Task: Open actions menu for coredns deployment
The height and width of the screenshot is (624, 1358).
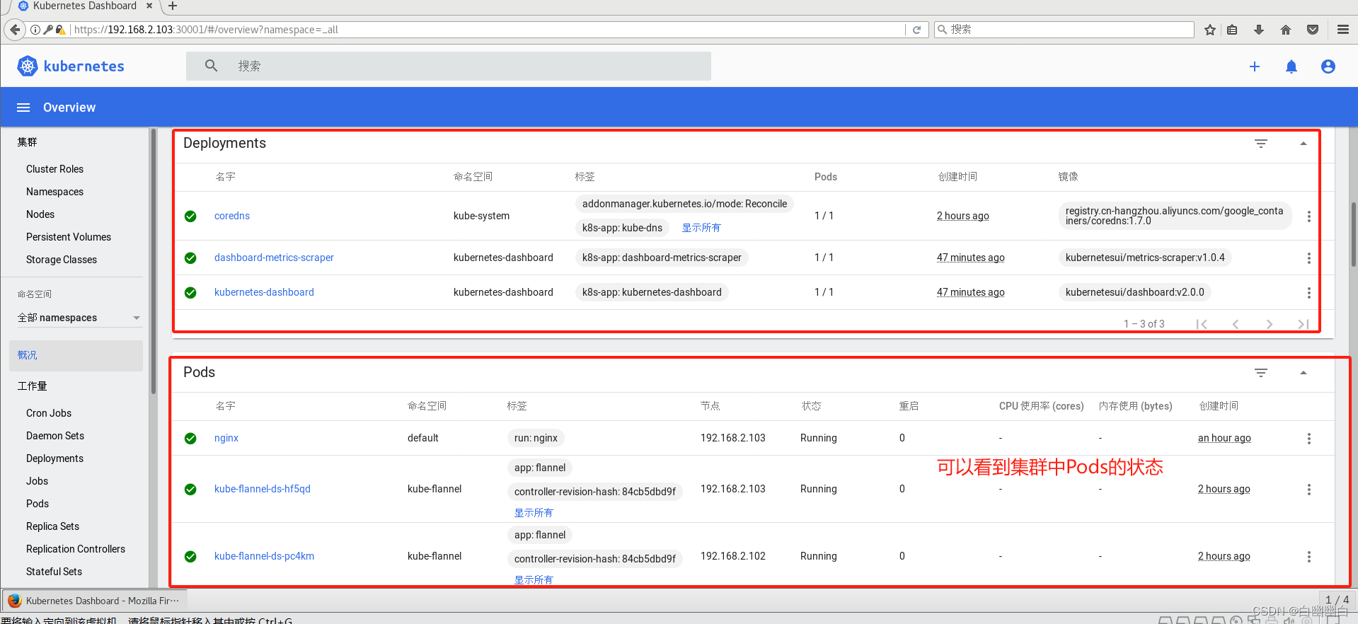Action: tap(1308, 216)
